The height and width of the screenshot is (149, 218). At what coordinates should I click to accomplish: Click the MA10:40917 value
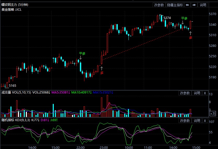(x=81, y=92)
